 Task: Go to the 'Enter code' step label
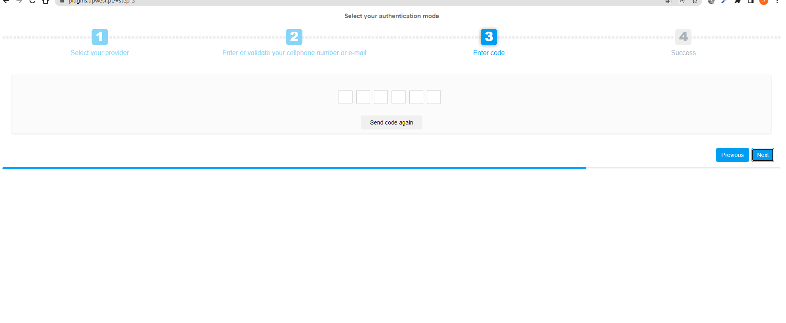pyautogui.click(x=489, y=53)
